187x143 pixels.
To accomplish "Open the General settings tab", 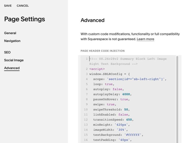I will pos(10,33).
